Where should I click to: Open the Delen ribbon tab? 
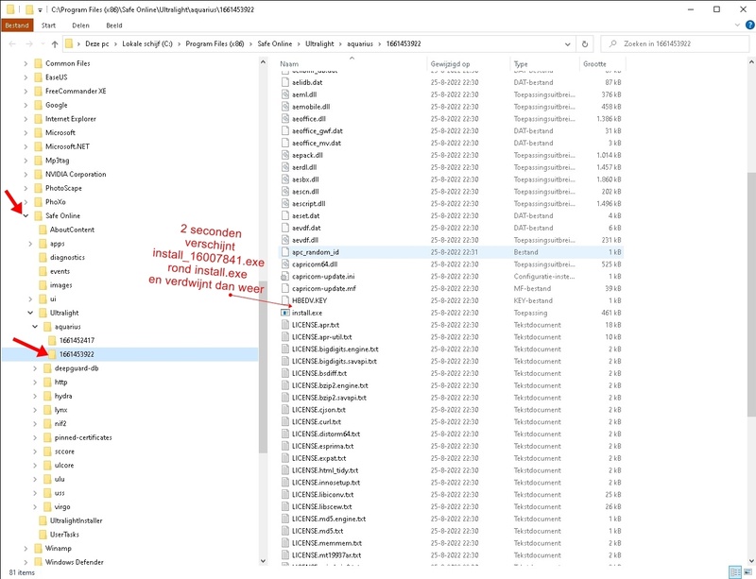80,26
